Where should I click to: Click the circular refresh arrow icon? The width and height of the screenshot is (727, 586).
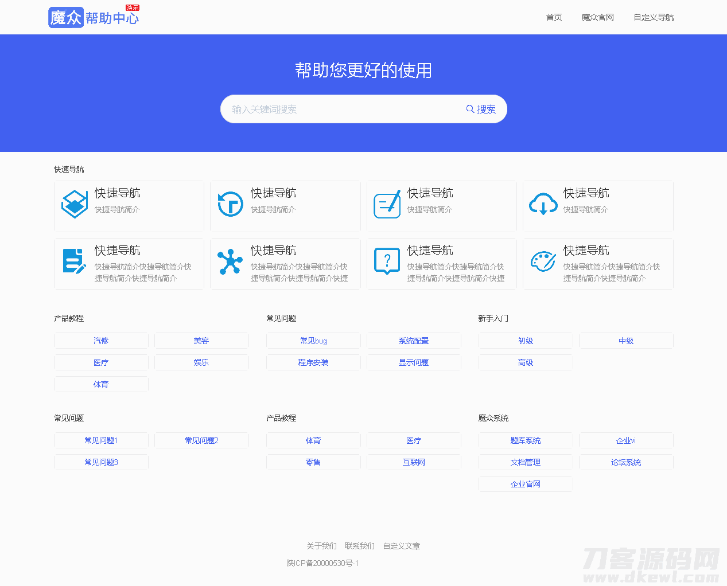pos(231,204)
